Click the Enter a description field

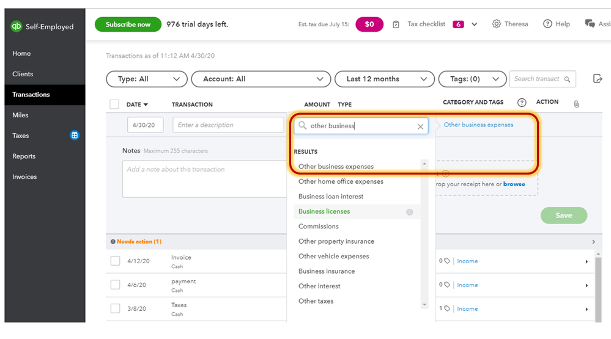tap(228, 125)
